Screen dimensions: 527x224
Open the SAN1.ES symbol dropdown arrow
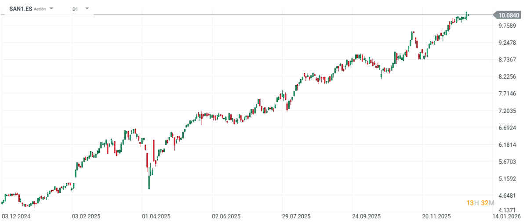[51, 8]
